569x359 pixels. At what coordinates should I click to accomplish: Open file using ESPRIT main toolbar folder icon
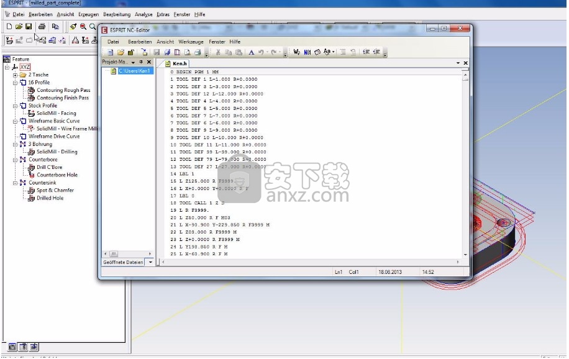coord(19,26)
